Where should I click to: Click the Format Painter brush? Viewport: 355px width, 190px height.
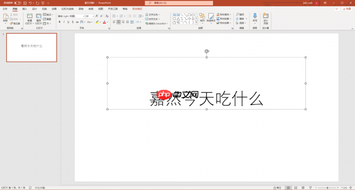click(11, 23)
